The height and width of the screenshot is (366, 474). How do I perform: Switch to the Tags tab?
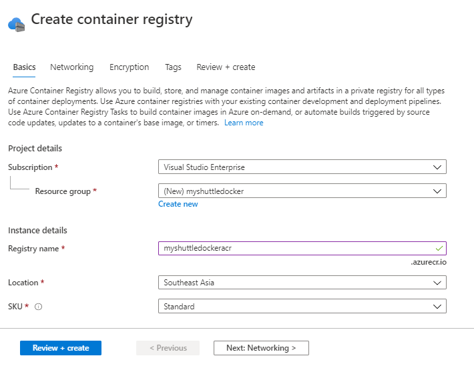[173, 67]
